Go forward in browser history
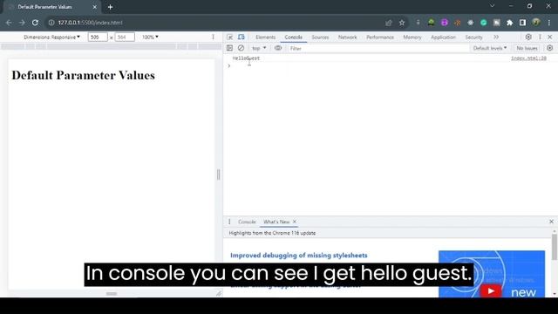The width and height of the screenshot is (558, 314). point(22,23)
